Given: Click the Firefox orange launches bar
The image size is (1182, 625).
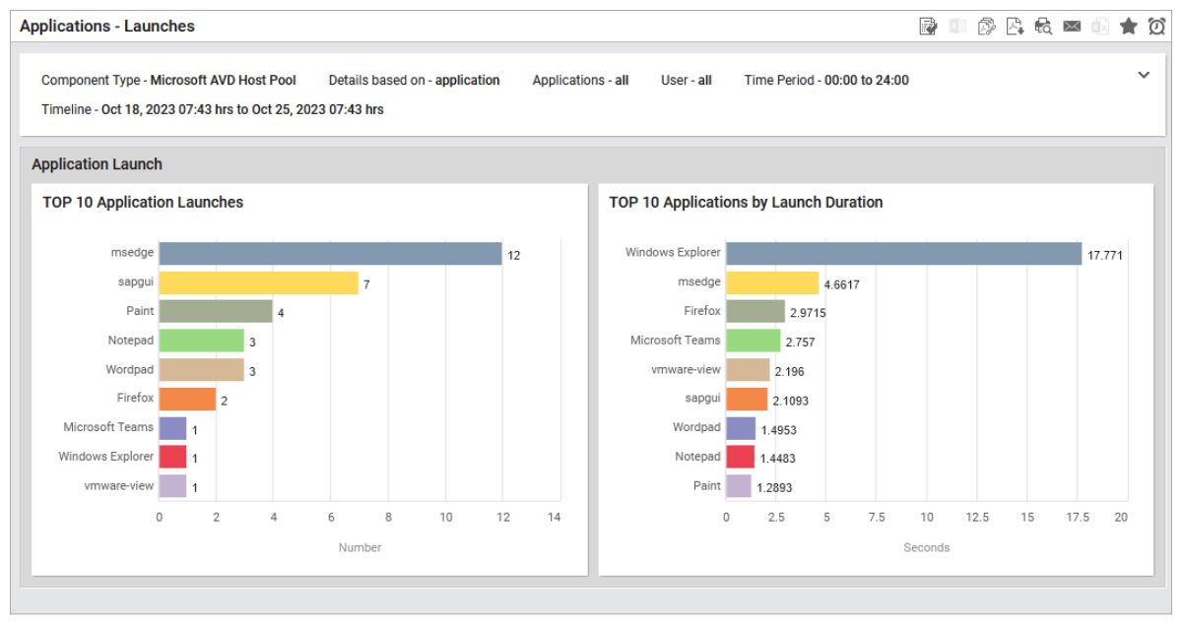Looking at the screenshot, I should [187, 399].
